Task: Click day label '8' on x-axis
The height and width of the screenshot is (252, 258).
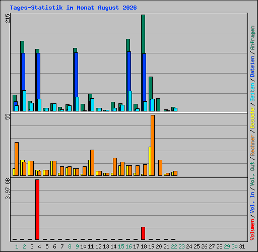Action: click(70, 246)
